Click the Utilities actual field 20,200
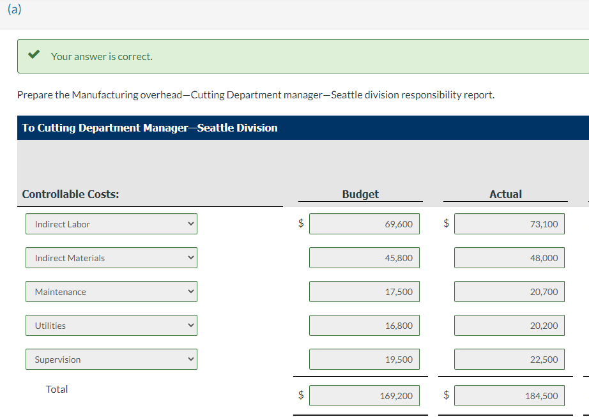Screen dimensions: 589x417 [x=509, y=325]
